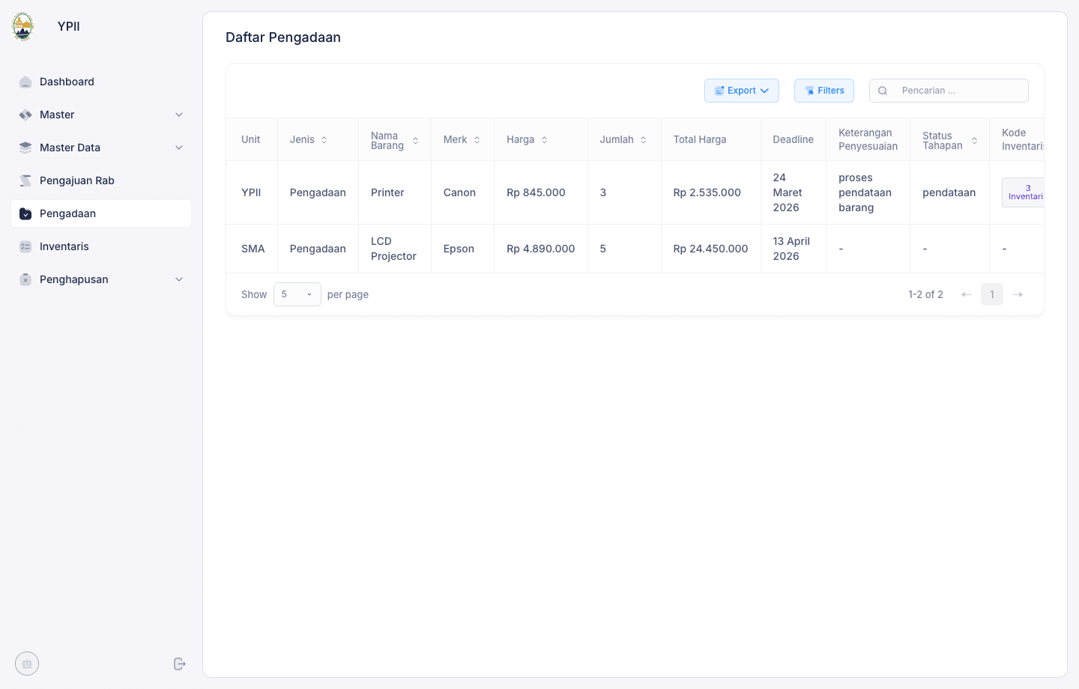Click the Penghapusan sidebar icon
This screenshot has height=689, width=1079.
click(25, 279)
